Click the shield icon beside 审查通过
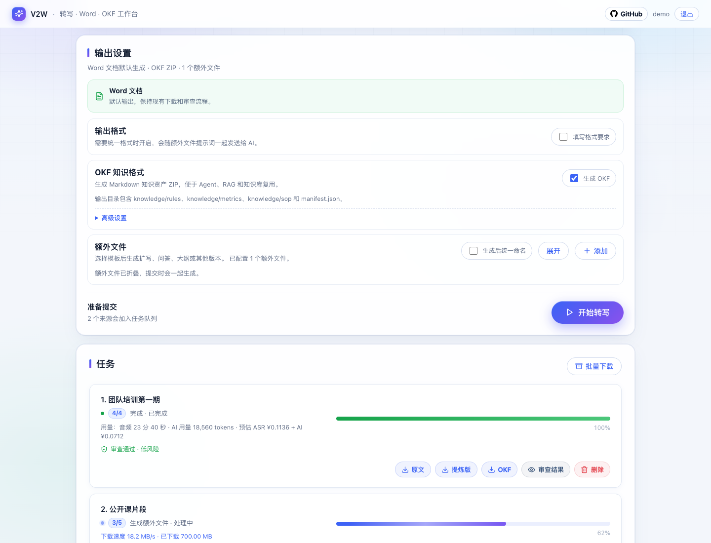 coord(104,449)
